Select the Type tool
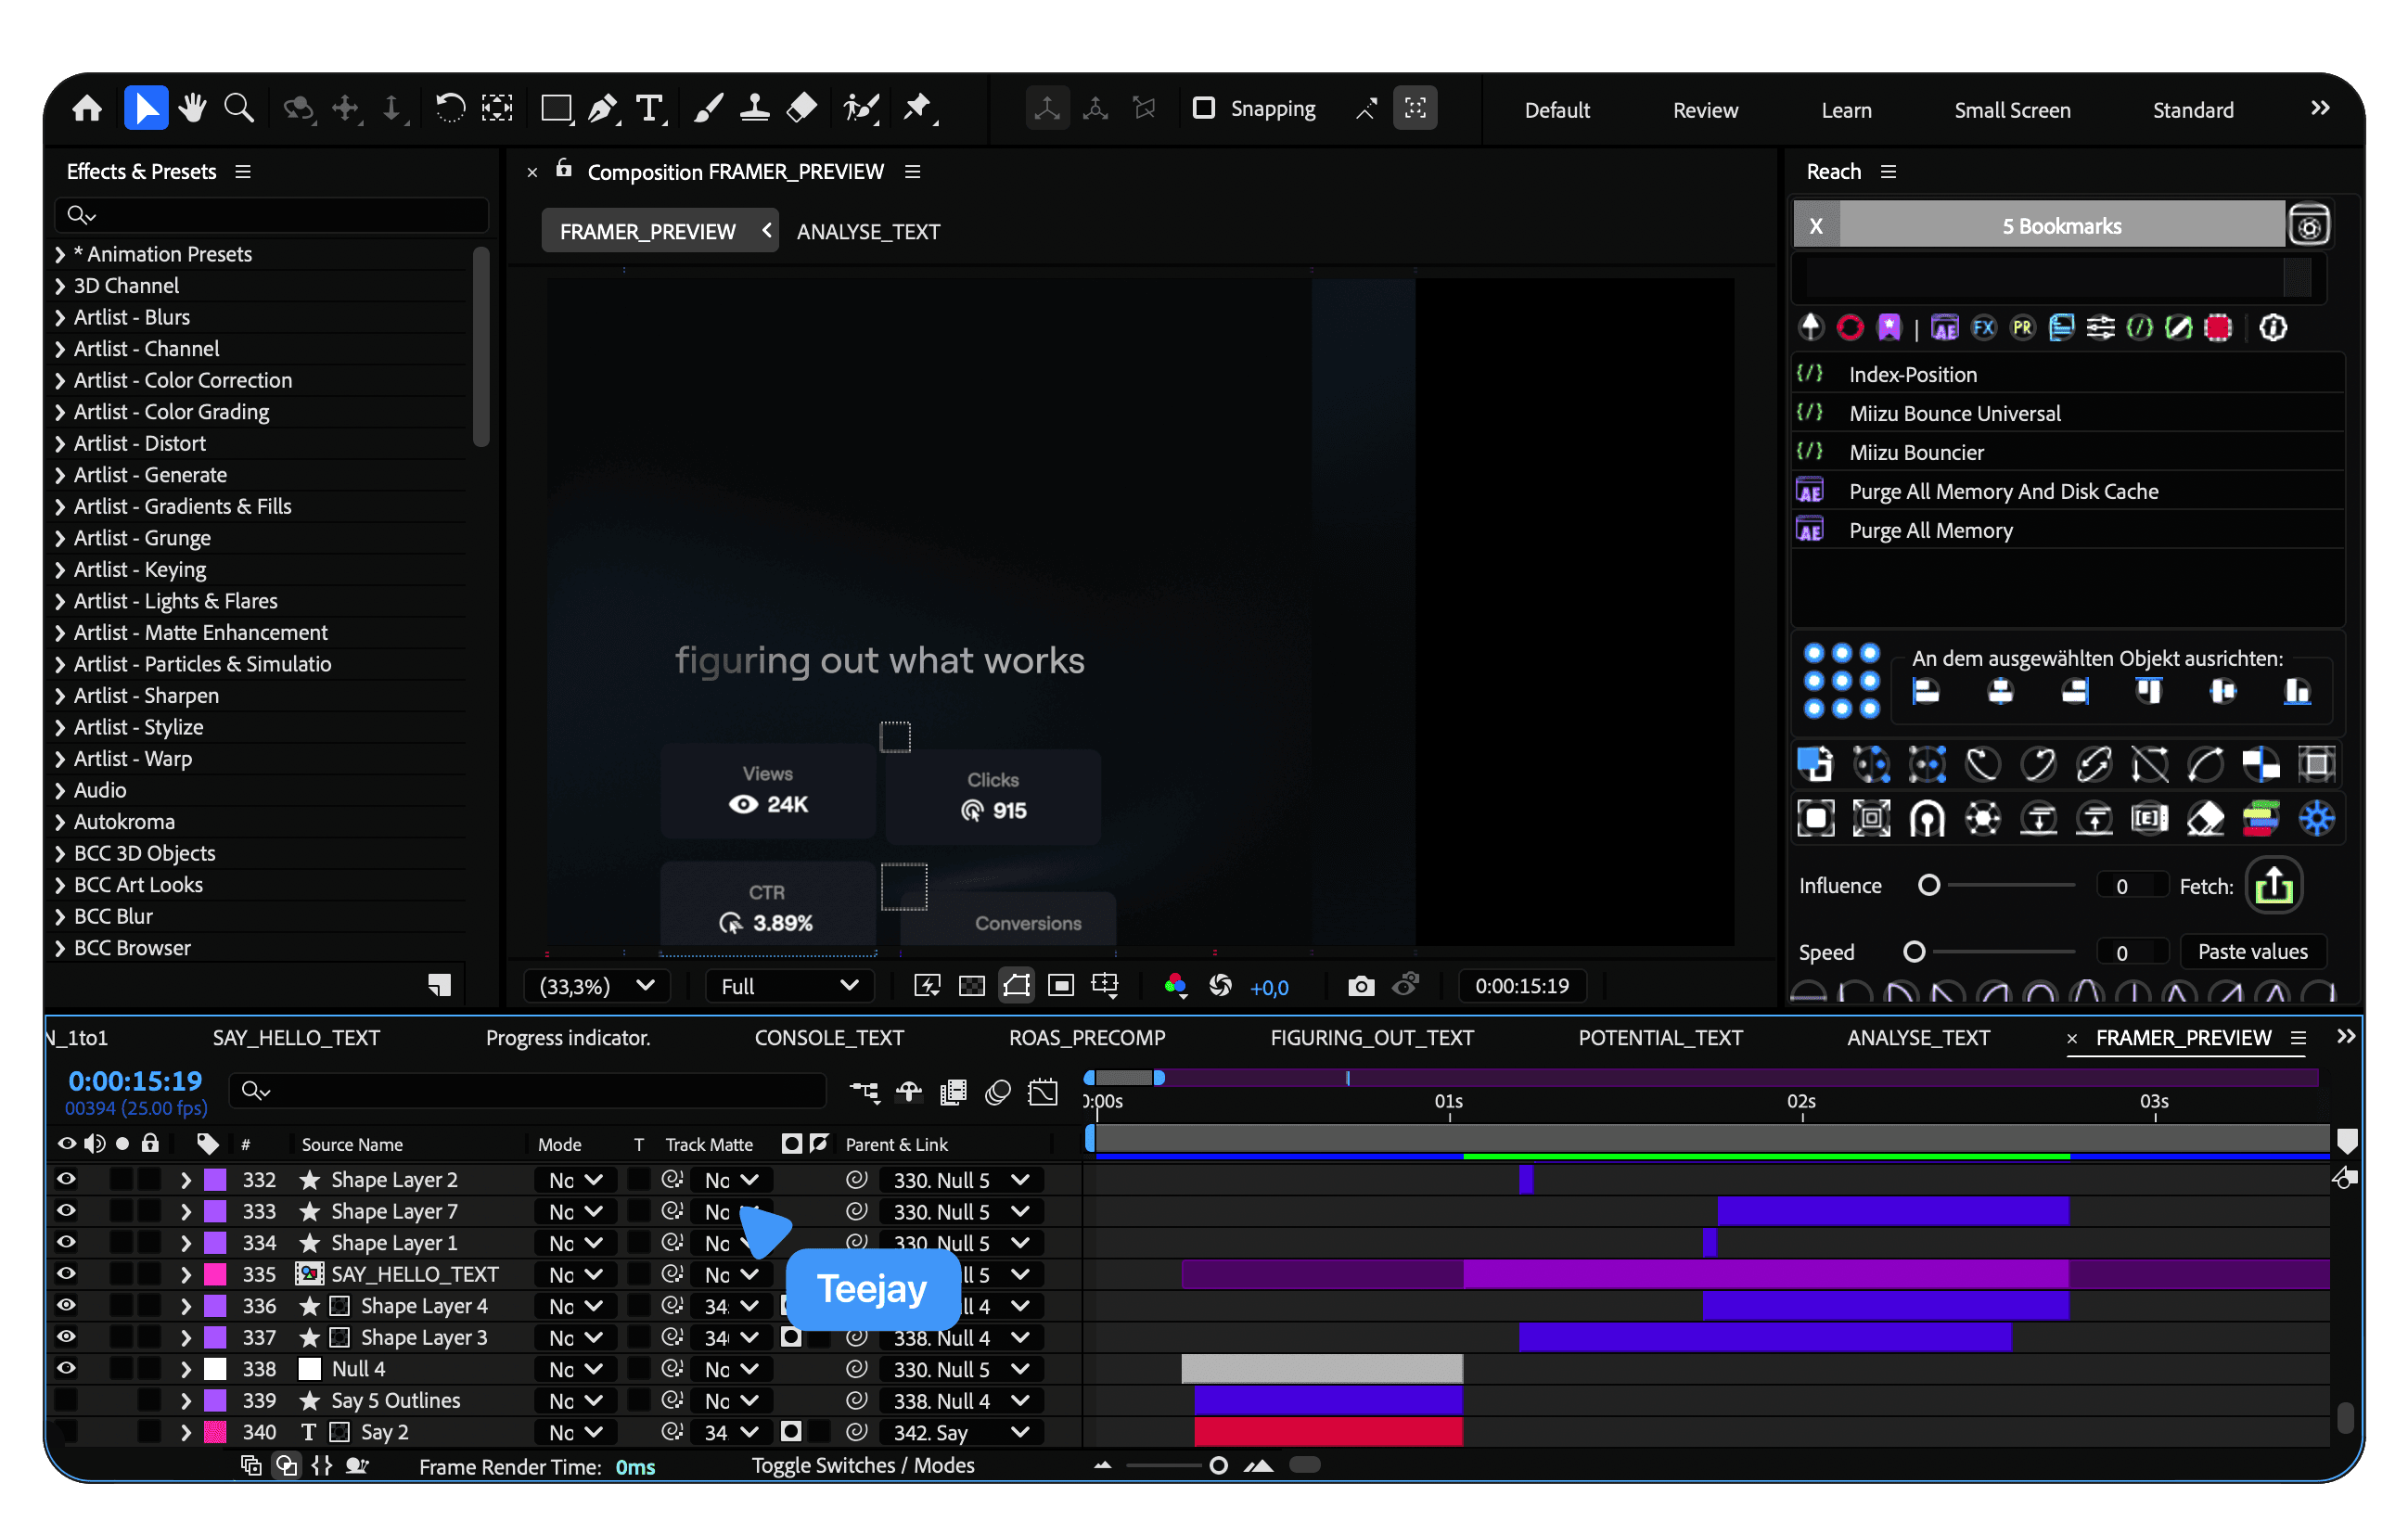2408x1534 pixels. click(649, 108)
